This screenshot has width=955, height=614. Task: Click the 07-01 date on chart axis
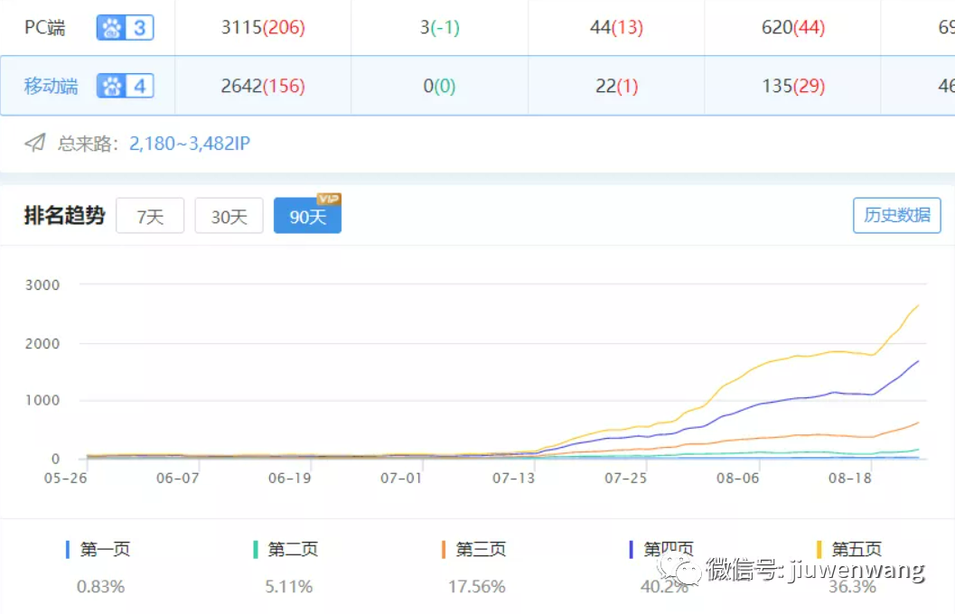[x=401, y=479]
